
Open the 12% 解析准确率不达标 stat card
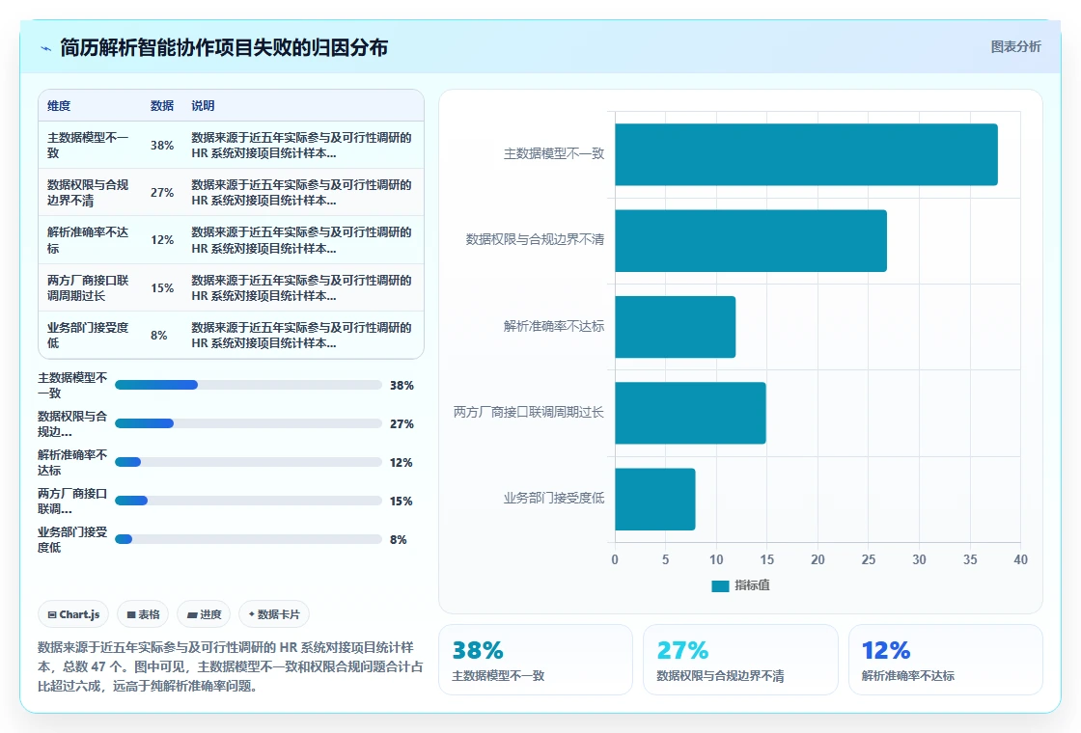[945, 660]
